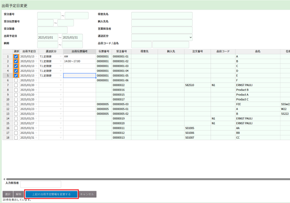This screenshot has height=203, width=290.
Task: Click the 受注伝票番号 start input field
Action: tap(45, 23)
